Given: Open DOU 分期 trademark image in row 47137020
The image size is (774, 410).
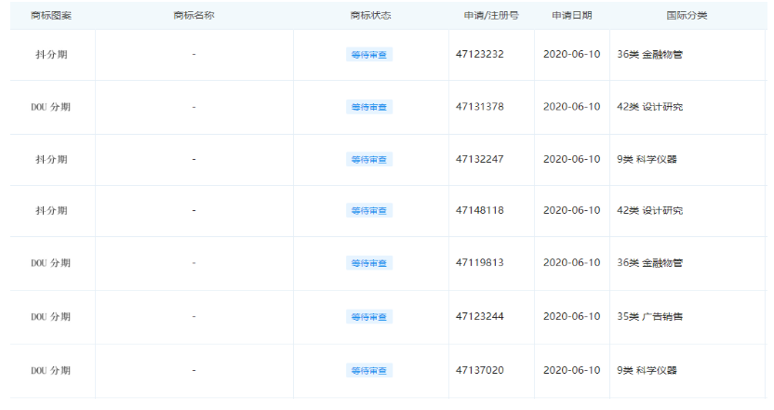Looking at the screenshot, I should click(51, 371).
